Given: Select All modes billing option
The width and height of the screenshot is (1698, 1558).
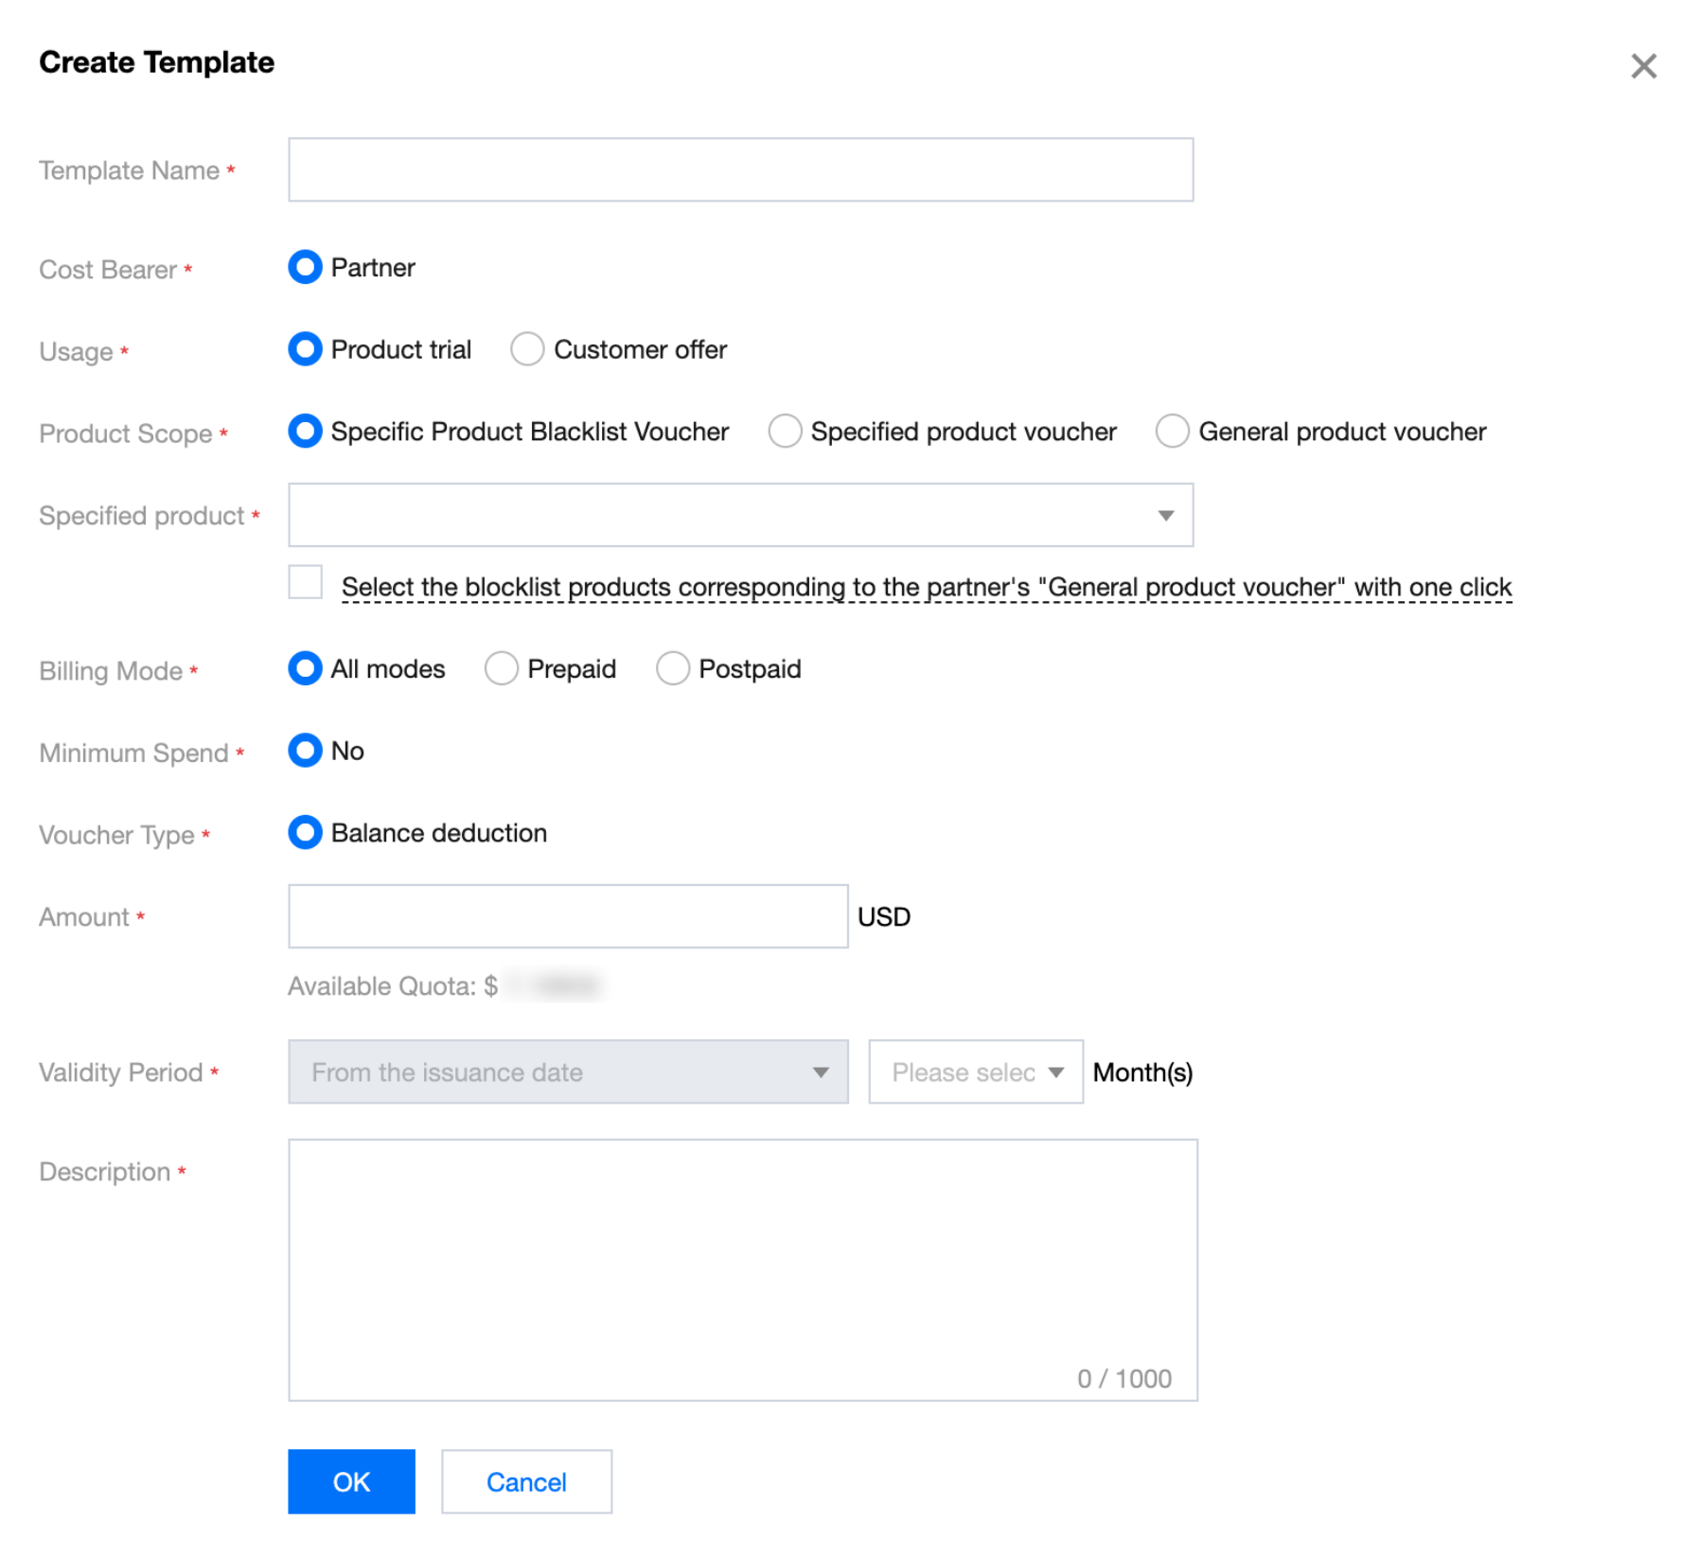Looking at the screenshot, I should tap(306, 669).
